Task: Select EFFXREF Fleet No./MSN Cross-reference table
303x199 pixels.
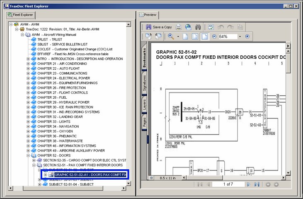Action: click(x=73, y=54)
